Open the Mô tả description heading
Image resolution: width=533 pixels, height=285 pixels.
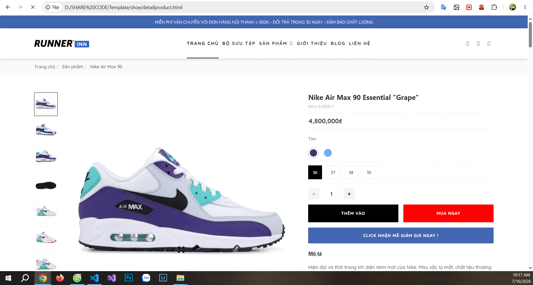coord(315,254)
